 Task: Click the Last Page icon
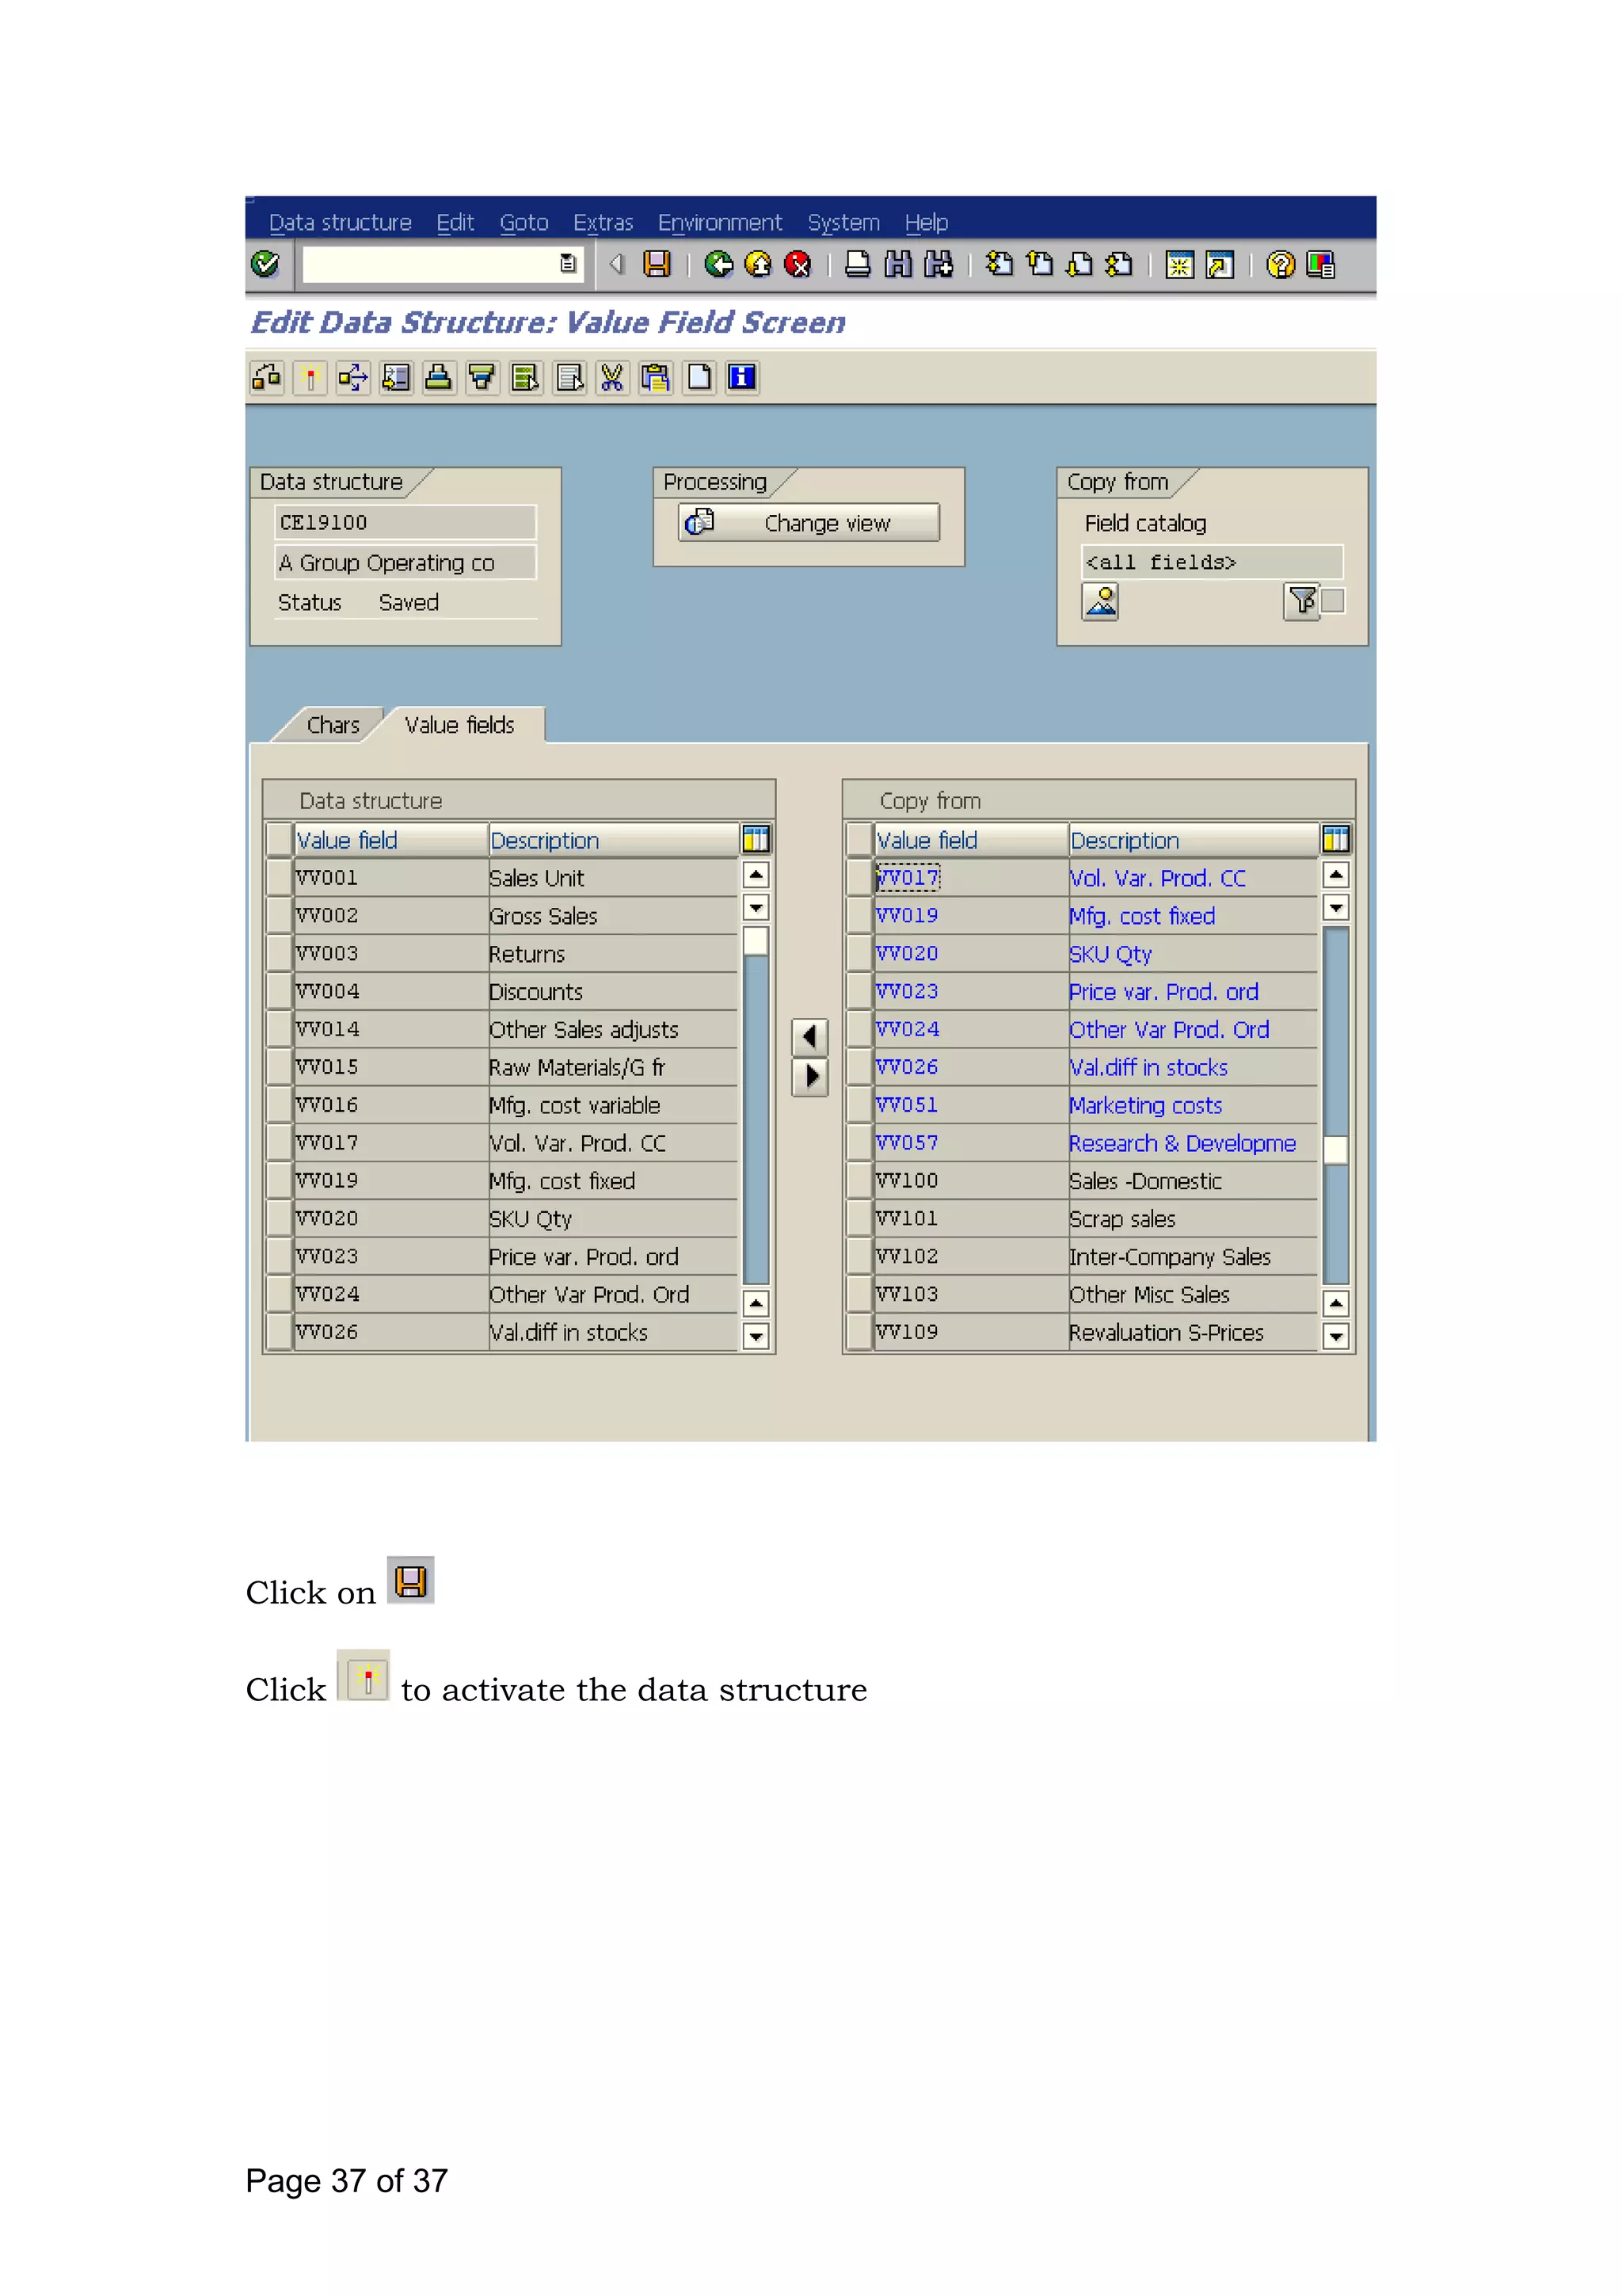[1119, 264]
